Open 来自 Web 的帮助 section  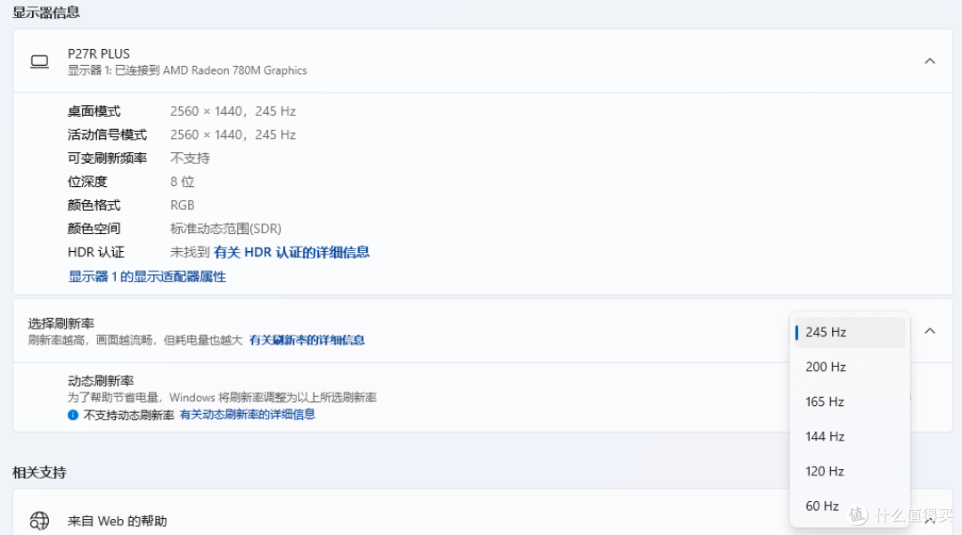[x=482, y=513]
